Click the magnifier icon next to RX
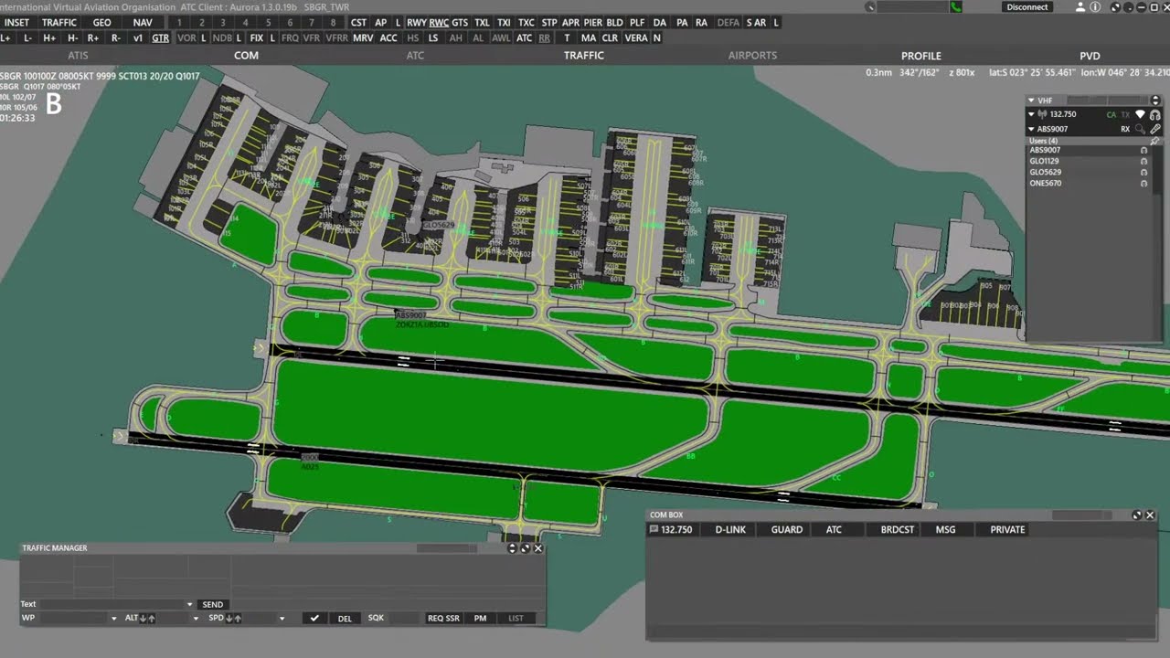Image resolution: width=1170 pixels, height=658 pixels. point(1140,129)
